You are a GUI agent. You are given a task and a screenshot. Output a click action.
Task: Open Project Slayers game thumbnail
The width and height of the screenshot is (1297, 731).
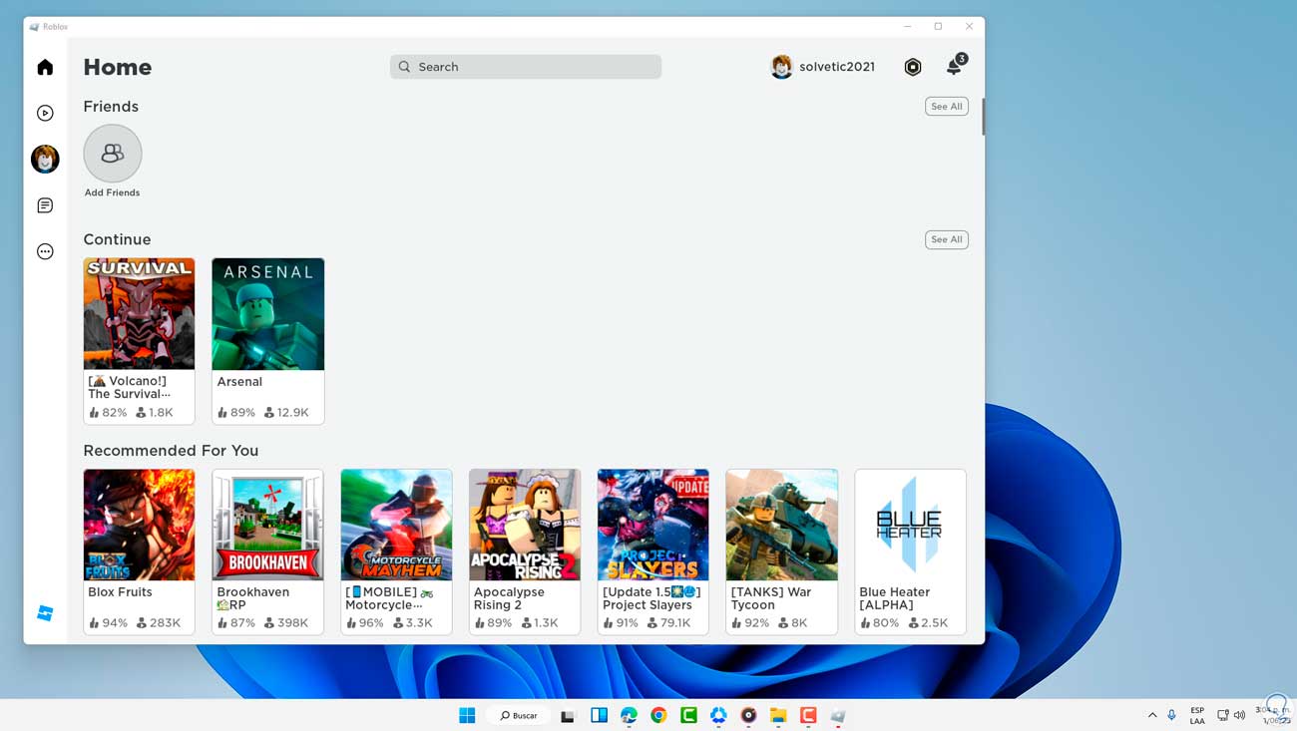(653, 525)
